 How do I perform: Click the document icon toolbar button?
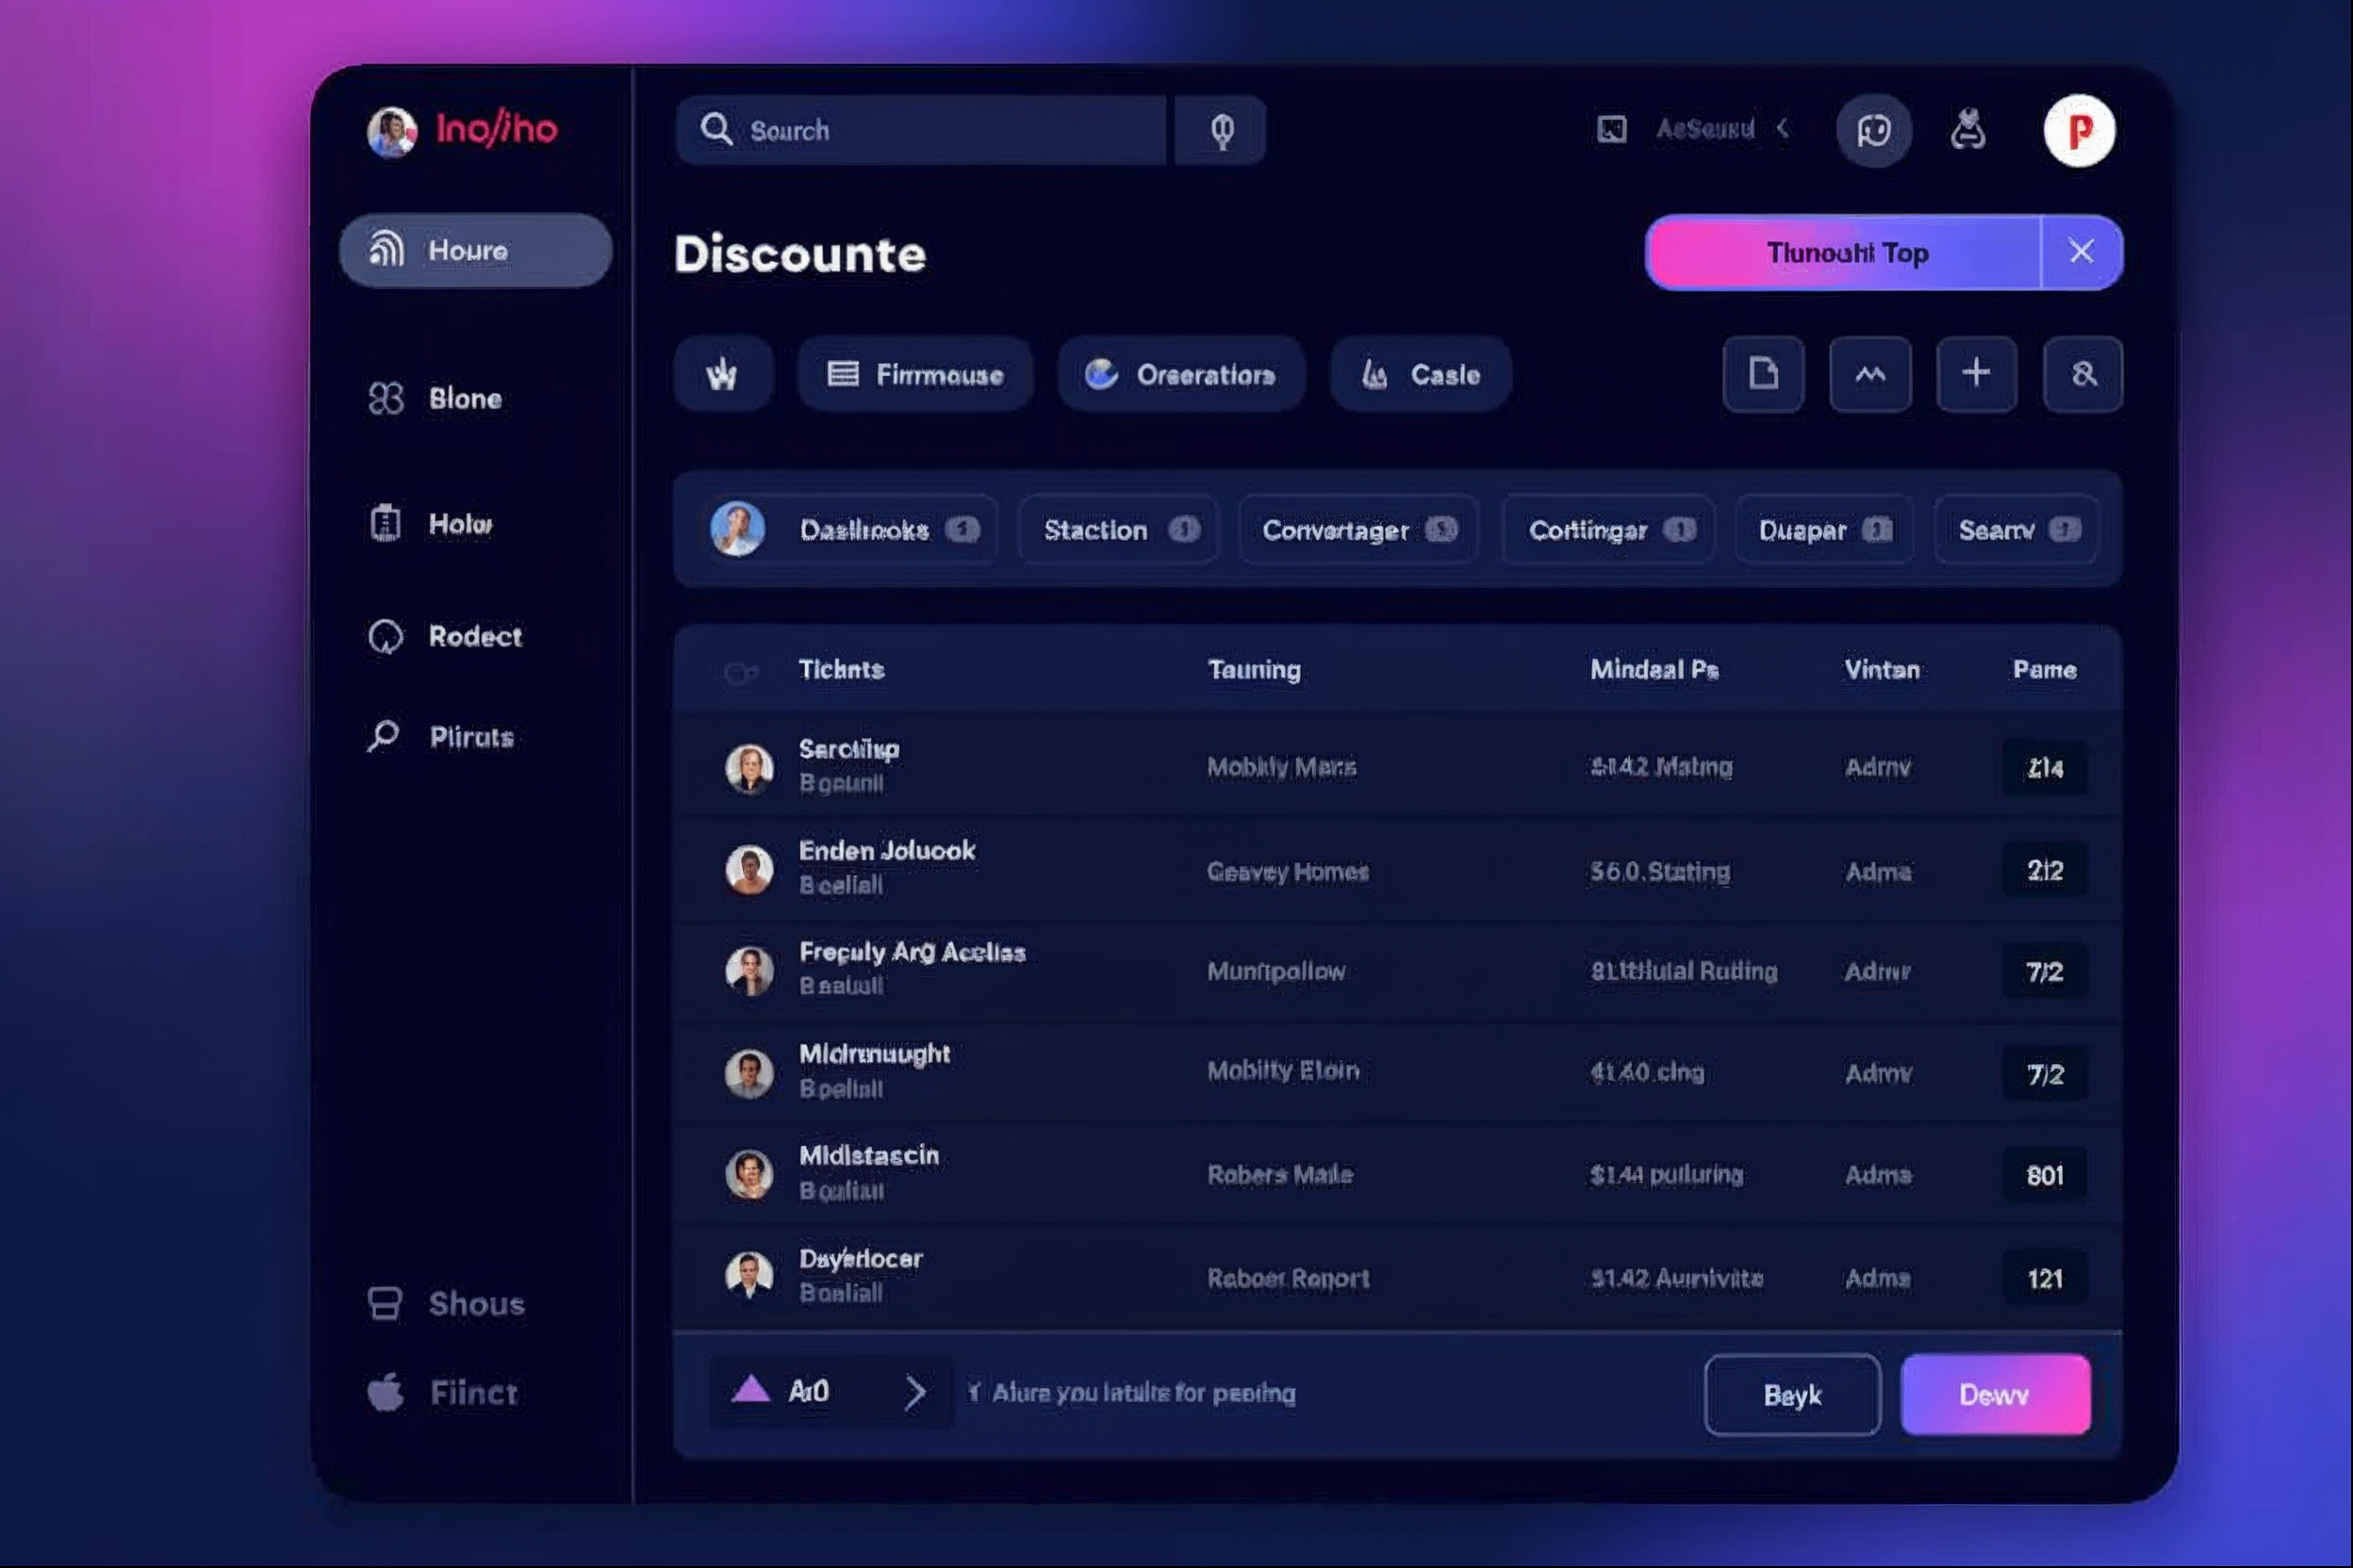click(x=1763, y=374)
